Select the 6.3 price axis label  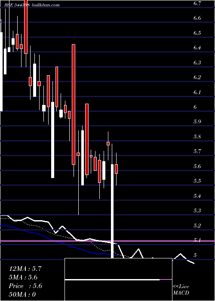197,63
